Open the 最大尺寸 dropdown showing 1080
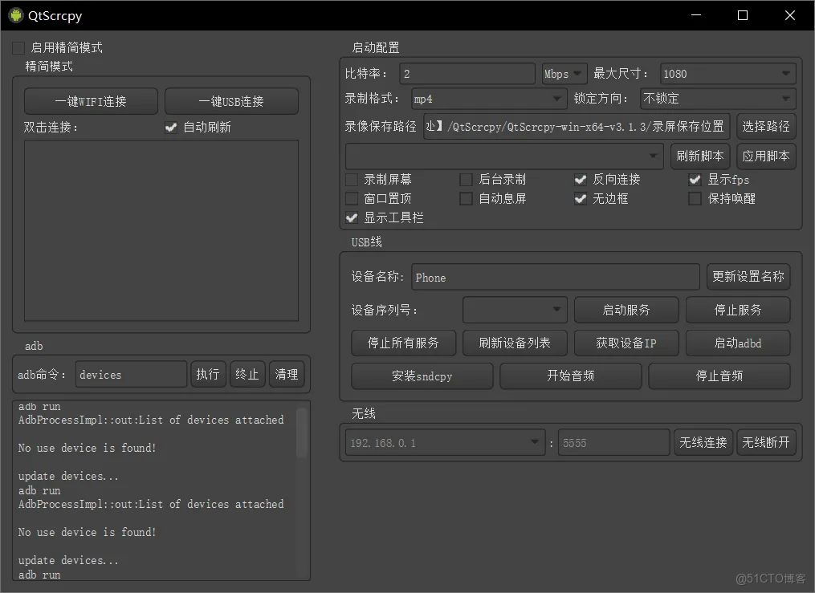The image size is (815, 593). click(x=727, y=73)
